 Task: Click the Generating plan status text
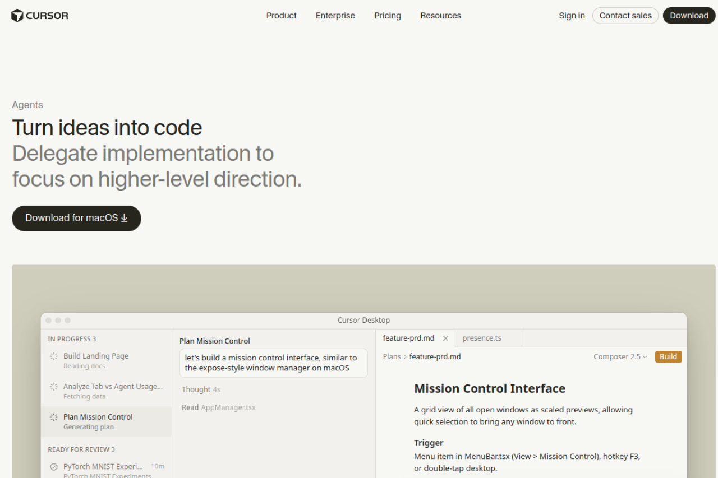(89, 427)
